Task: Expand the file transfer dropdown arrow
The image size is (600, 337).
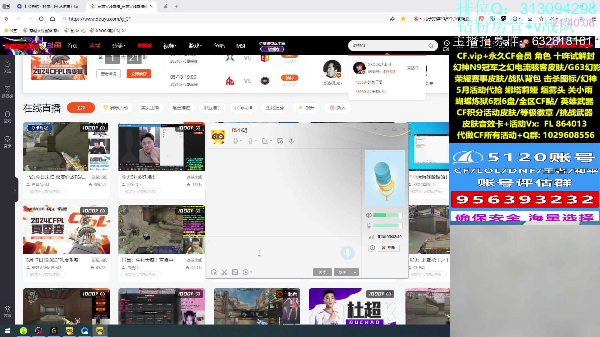Action: click(x=271, y=141)
